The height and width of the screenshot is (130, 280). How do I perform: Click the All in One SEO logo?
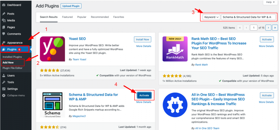(x=175, y=105)
